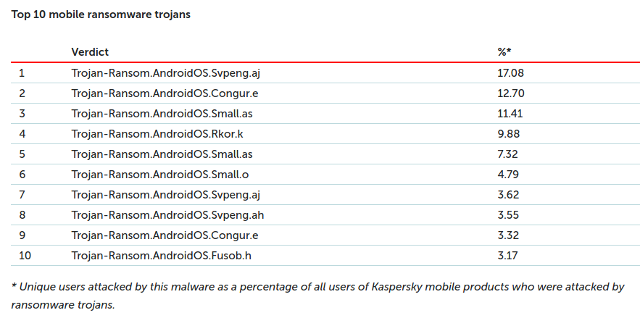Click rank number 1 in the table
The image size is (640, 318).
[x=22, y=73]
